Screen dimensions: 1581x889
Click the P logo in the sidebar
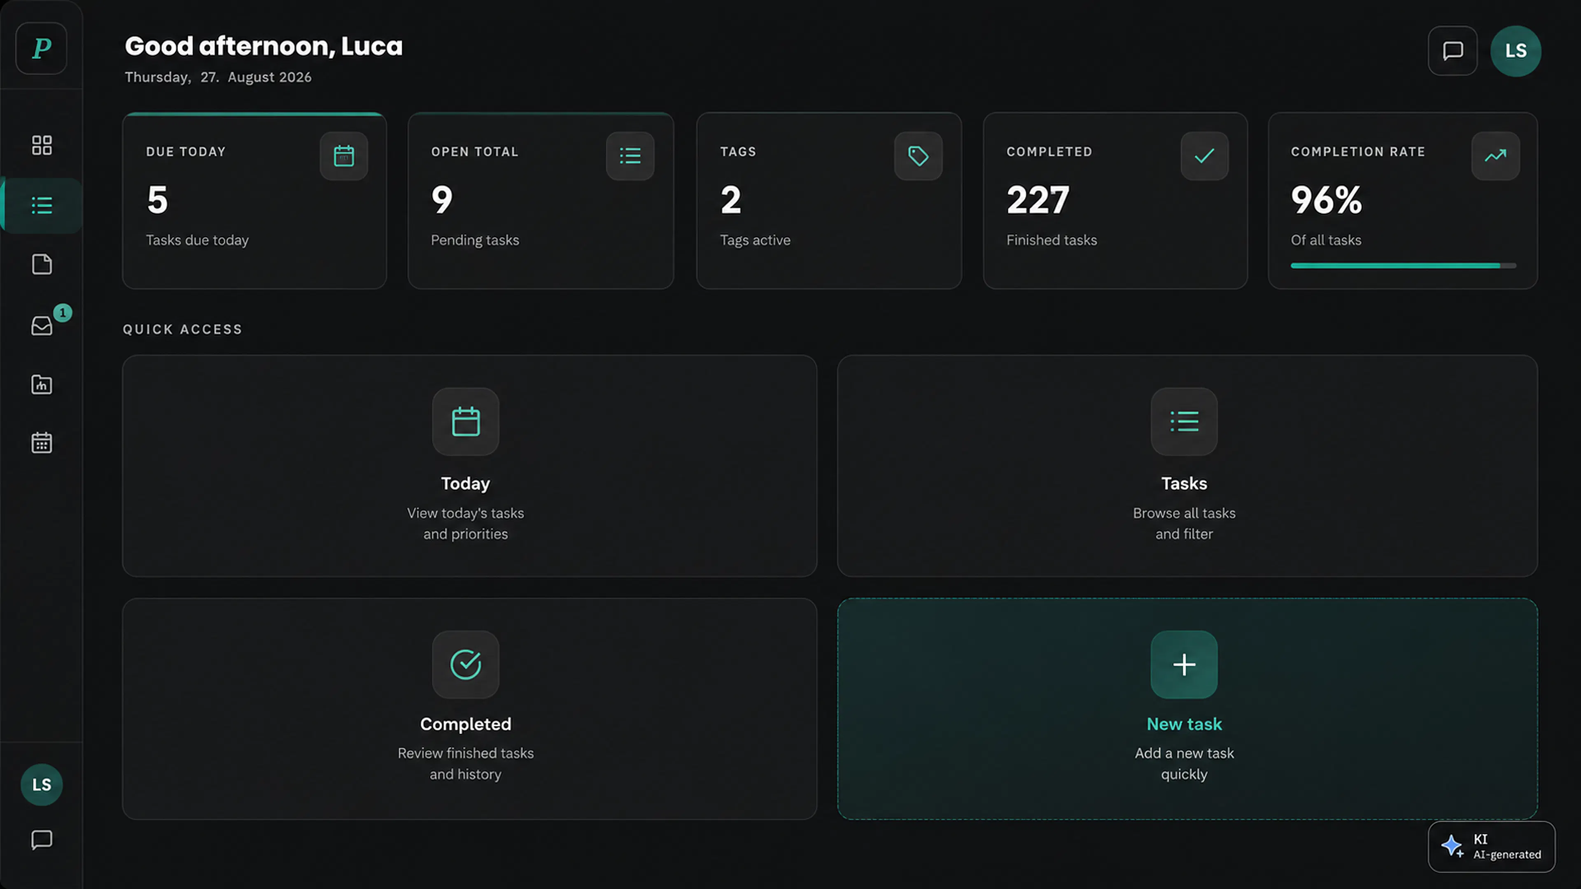pyautogui.click(x=41, y=49)
